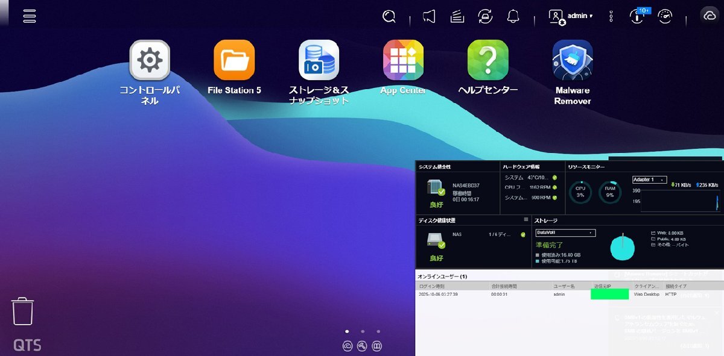Open the three-dot More options menu
Screen dimensions: 724x356
[x=611, y=16]
